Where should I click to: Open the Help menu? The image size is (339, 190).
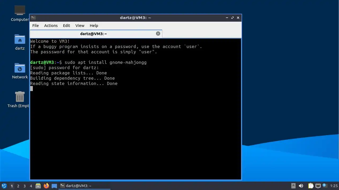(x=94, y=26)
